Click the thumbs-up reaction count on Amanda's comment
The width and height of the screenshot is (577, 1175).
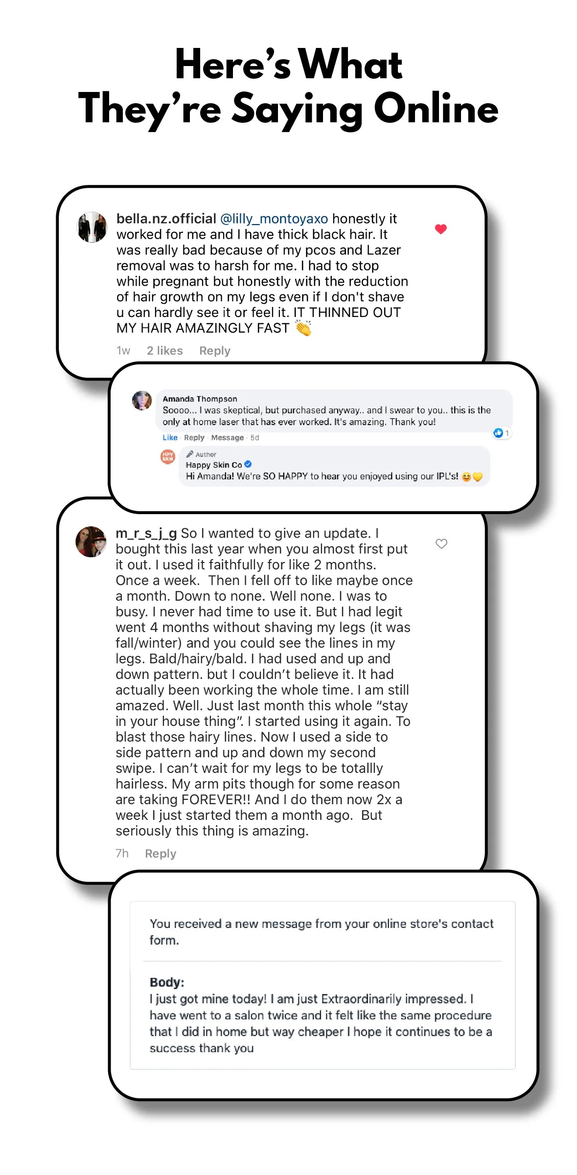click(x=501, y=433)
